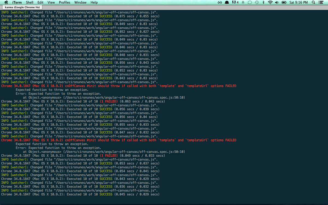Viewport: 328px width, 205px height.
Task: Open the notification bell menu bar icon
Action: coord(242,2)
